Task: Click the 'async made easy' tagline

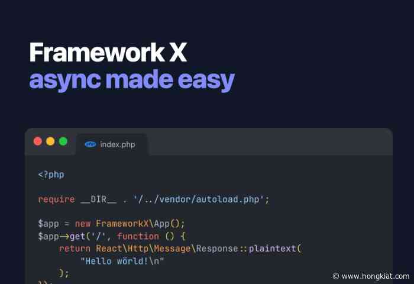Action: pos(132,80)
